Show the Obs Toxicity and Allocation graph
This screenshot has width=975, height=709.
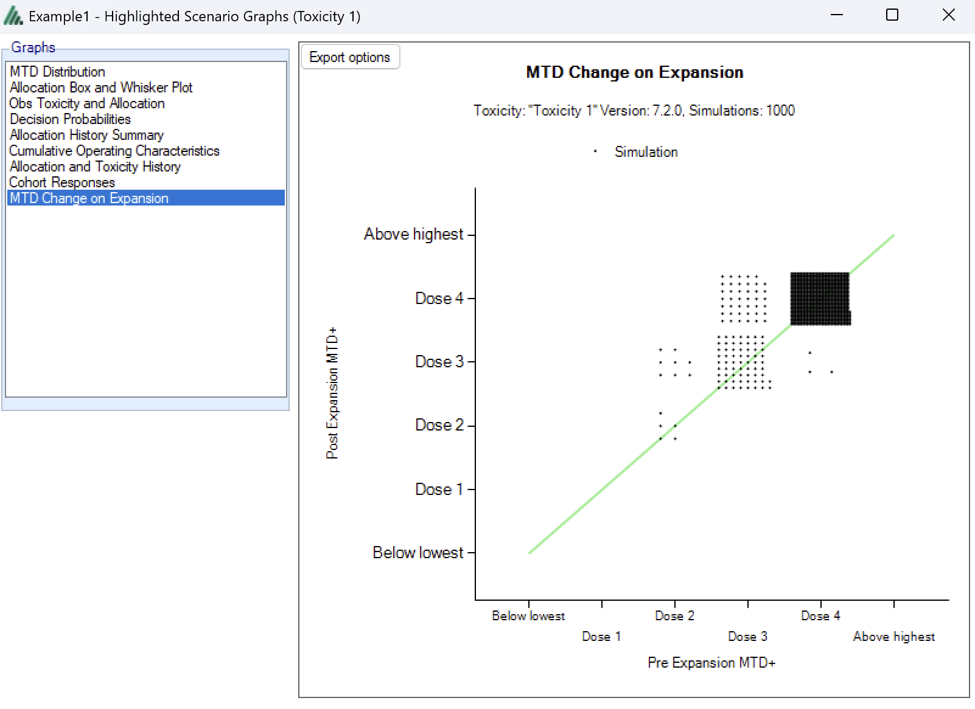tap(87, 103)
